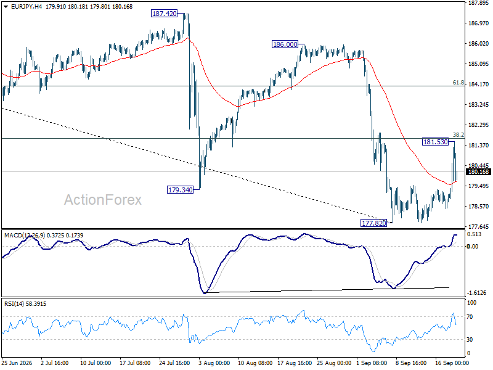Screen dimensions: 493x370
Task: Click the RSI 30 level label
Action: pyautogui.click(x=470, y=340)
